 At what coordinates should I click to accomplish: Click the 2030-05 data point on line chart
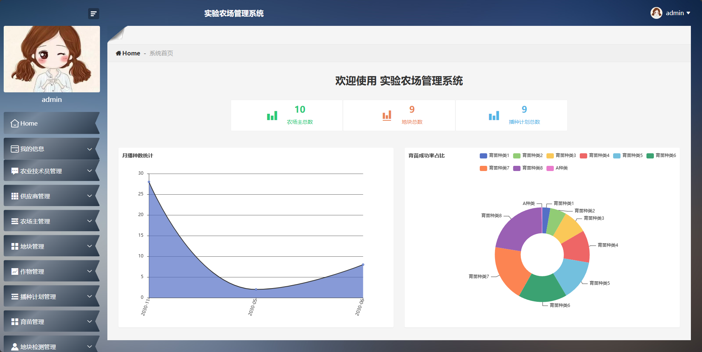point(256,289)
